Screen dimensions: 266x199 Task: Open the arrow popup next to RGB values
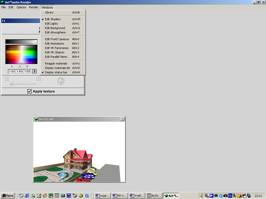pyautogui.click(x=35, y=71)
